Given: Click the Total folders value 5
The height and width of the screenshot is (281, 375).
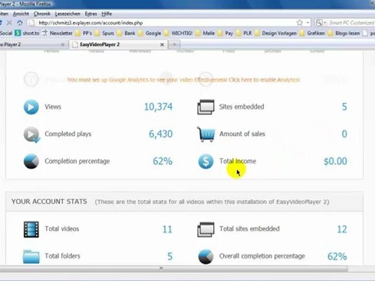Looking at the screenshot, I should [x=170, y=256].
